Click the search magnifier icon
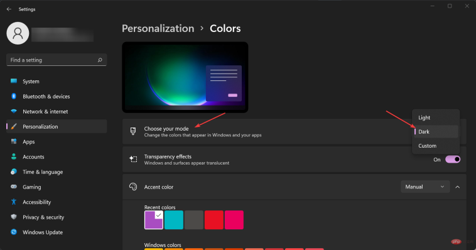The image size is (476, 250). point(100,60)
